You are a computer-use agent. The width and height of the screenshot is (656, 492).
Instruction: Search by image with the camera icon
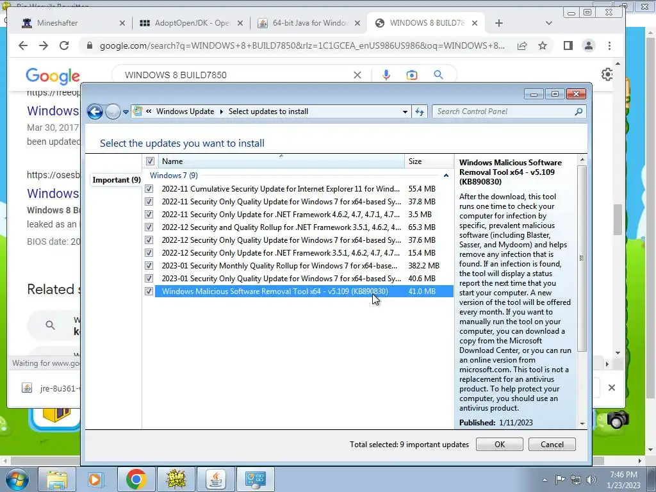pyautogui.click(x=412, y=75)
